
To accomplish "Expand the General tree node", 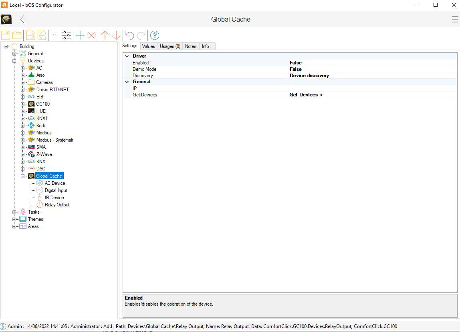I will [x=14, y=54].
